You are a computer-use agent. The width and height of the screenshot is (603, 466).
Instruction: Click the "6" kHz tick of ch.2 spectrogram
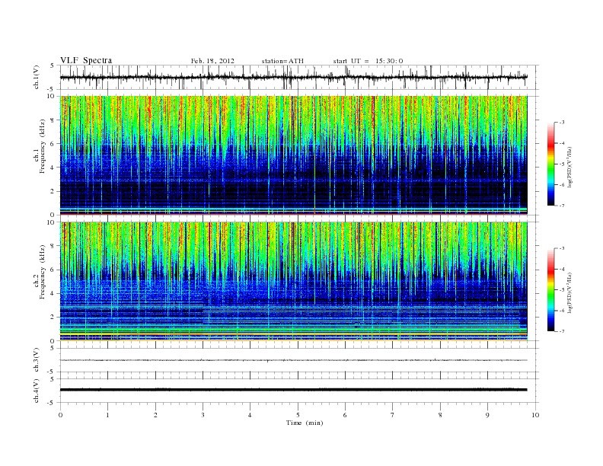tap(53, 270)
